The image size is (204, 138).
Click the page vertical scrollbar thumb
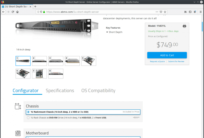point(202,27)
